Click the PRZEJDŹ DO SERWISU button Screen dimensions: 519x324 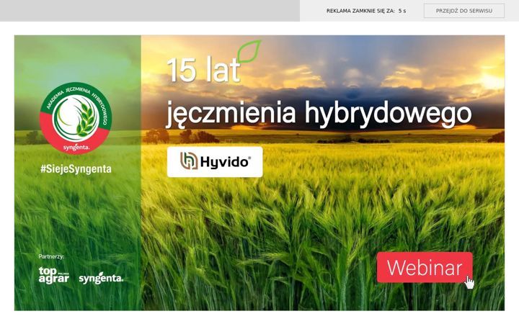[464, 11]
